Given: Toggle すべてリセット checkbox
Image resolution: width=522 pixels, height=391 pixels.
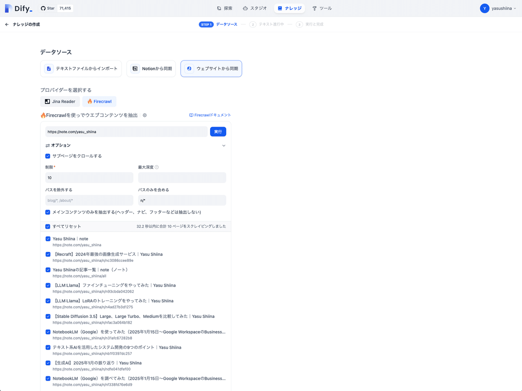Looking at the screenshot, I should pyautogui.click(x=48, y=227).
